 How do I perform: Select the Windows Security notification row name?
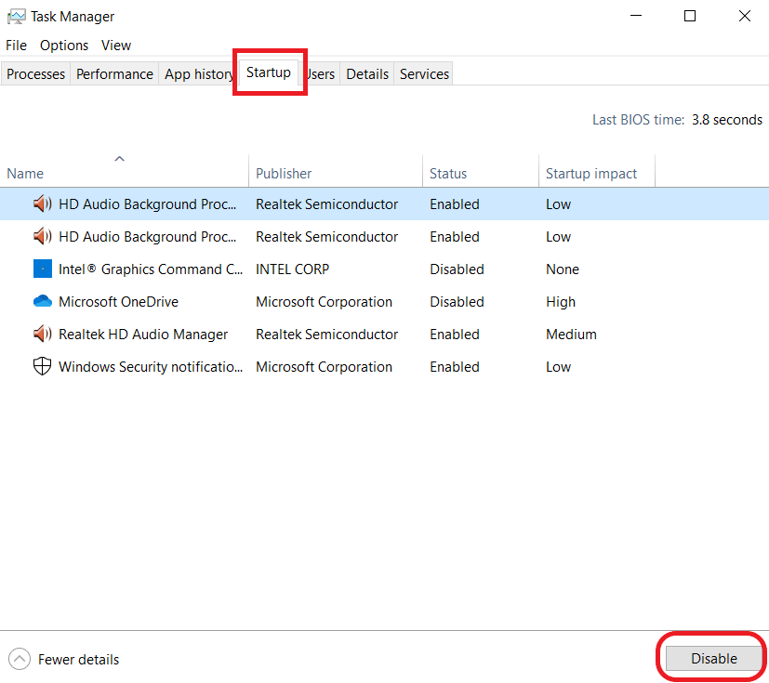[151, 366]
